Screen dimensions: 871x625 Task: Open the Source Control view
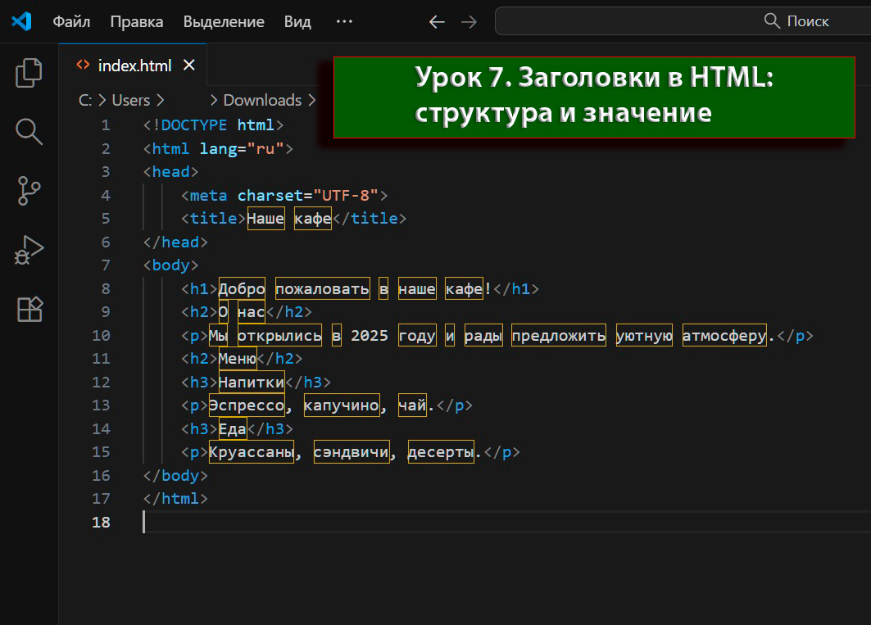[x=29, y=191]
